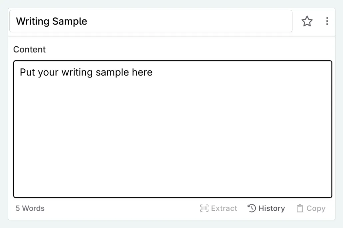Click the Copy clipboard icon
The height and width of the screenshot is (228, 343).
point(300,208)
